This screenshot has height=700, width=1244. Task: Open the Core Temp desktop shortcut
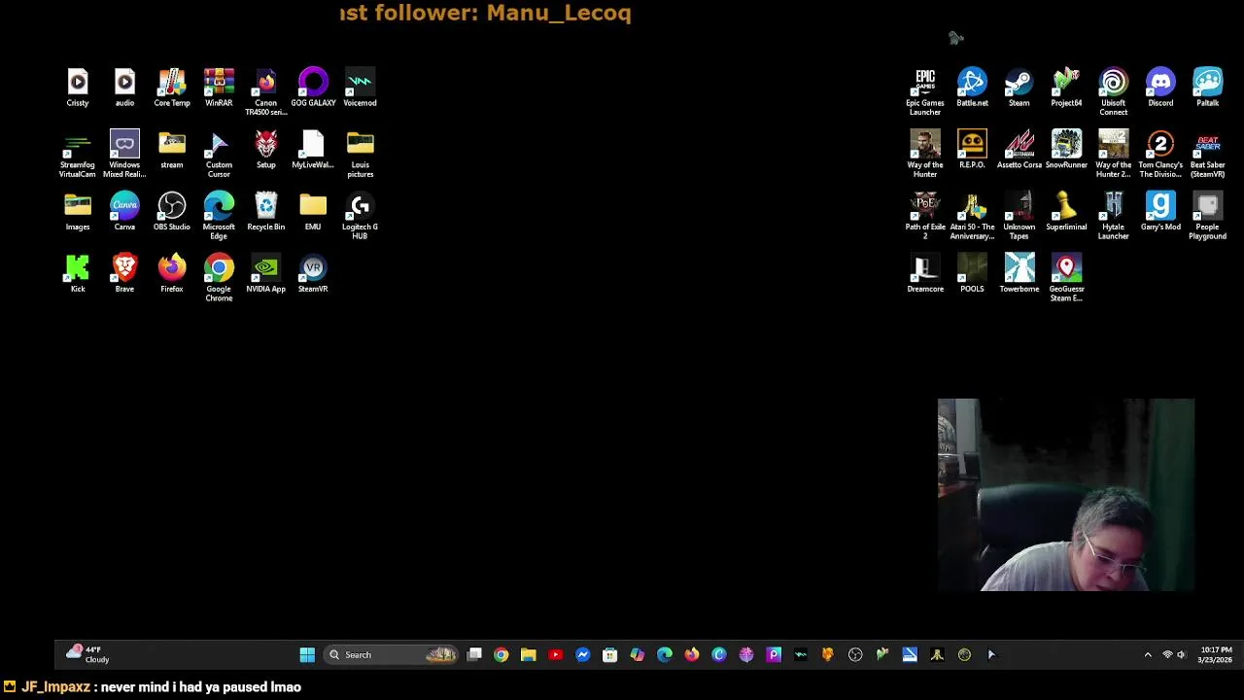click(172, 87)
